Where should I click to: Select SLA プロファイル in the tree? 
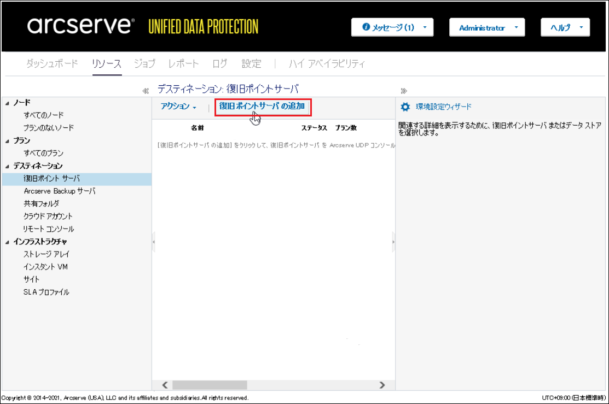46,292
